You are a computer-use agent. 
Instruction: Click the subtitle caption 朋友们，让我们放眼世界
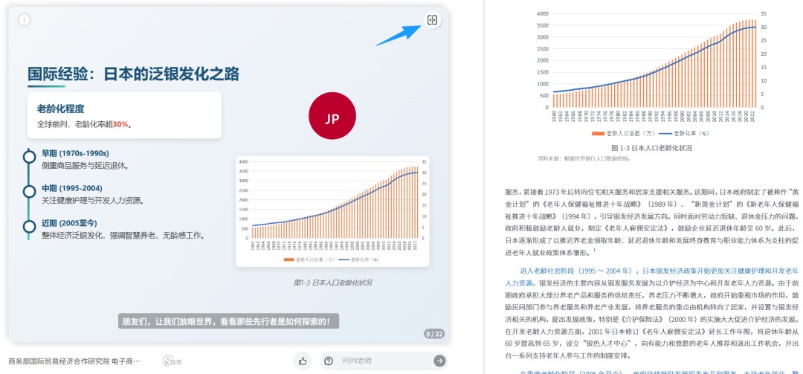228,321
